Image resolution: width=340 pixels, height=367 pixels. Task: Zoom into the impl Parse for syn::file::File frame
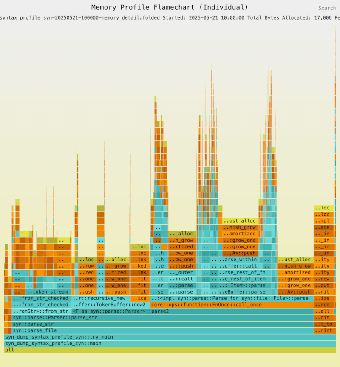tap(229, 298)
